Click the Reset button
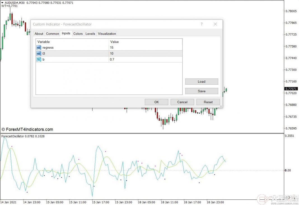Screen dimensions: 299x205 pyautogui.click(x=208, y=102)
